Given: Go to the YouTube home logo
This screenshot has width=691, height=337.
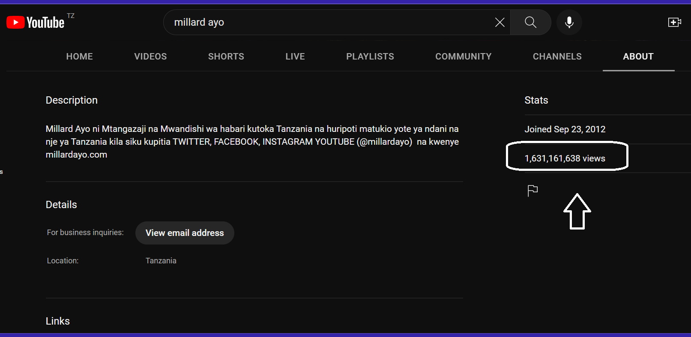Looking at the screenshot, I should tap(35, 22).
